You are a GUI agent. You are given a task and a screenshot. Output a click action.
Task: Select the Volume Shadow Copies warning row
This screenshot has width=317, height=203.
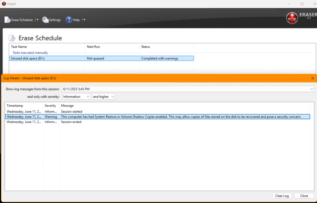click(158, 116)
